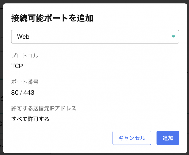The height and width of the screenshot is (155, 189).
Task: Select the "Web" text in the combo box
Action: coord(23,37)
